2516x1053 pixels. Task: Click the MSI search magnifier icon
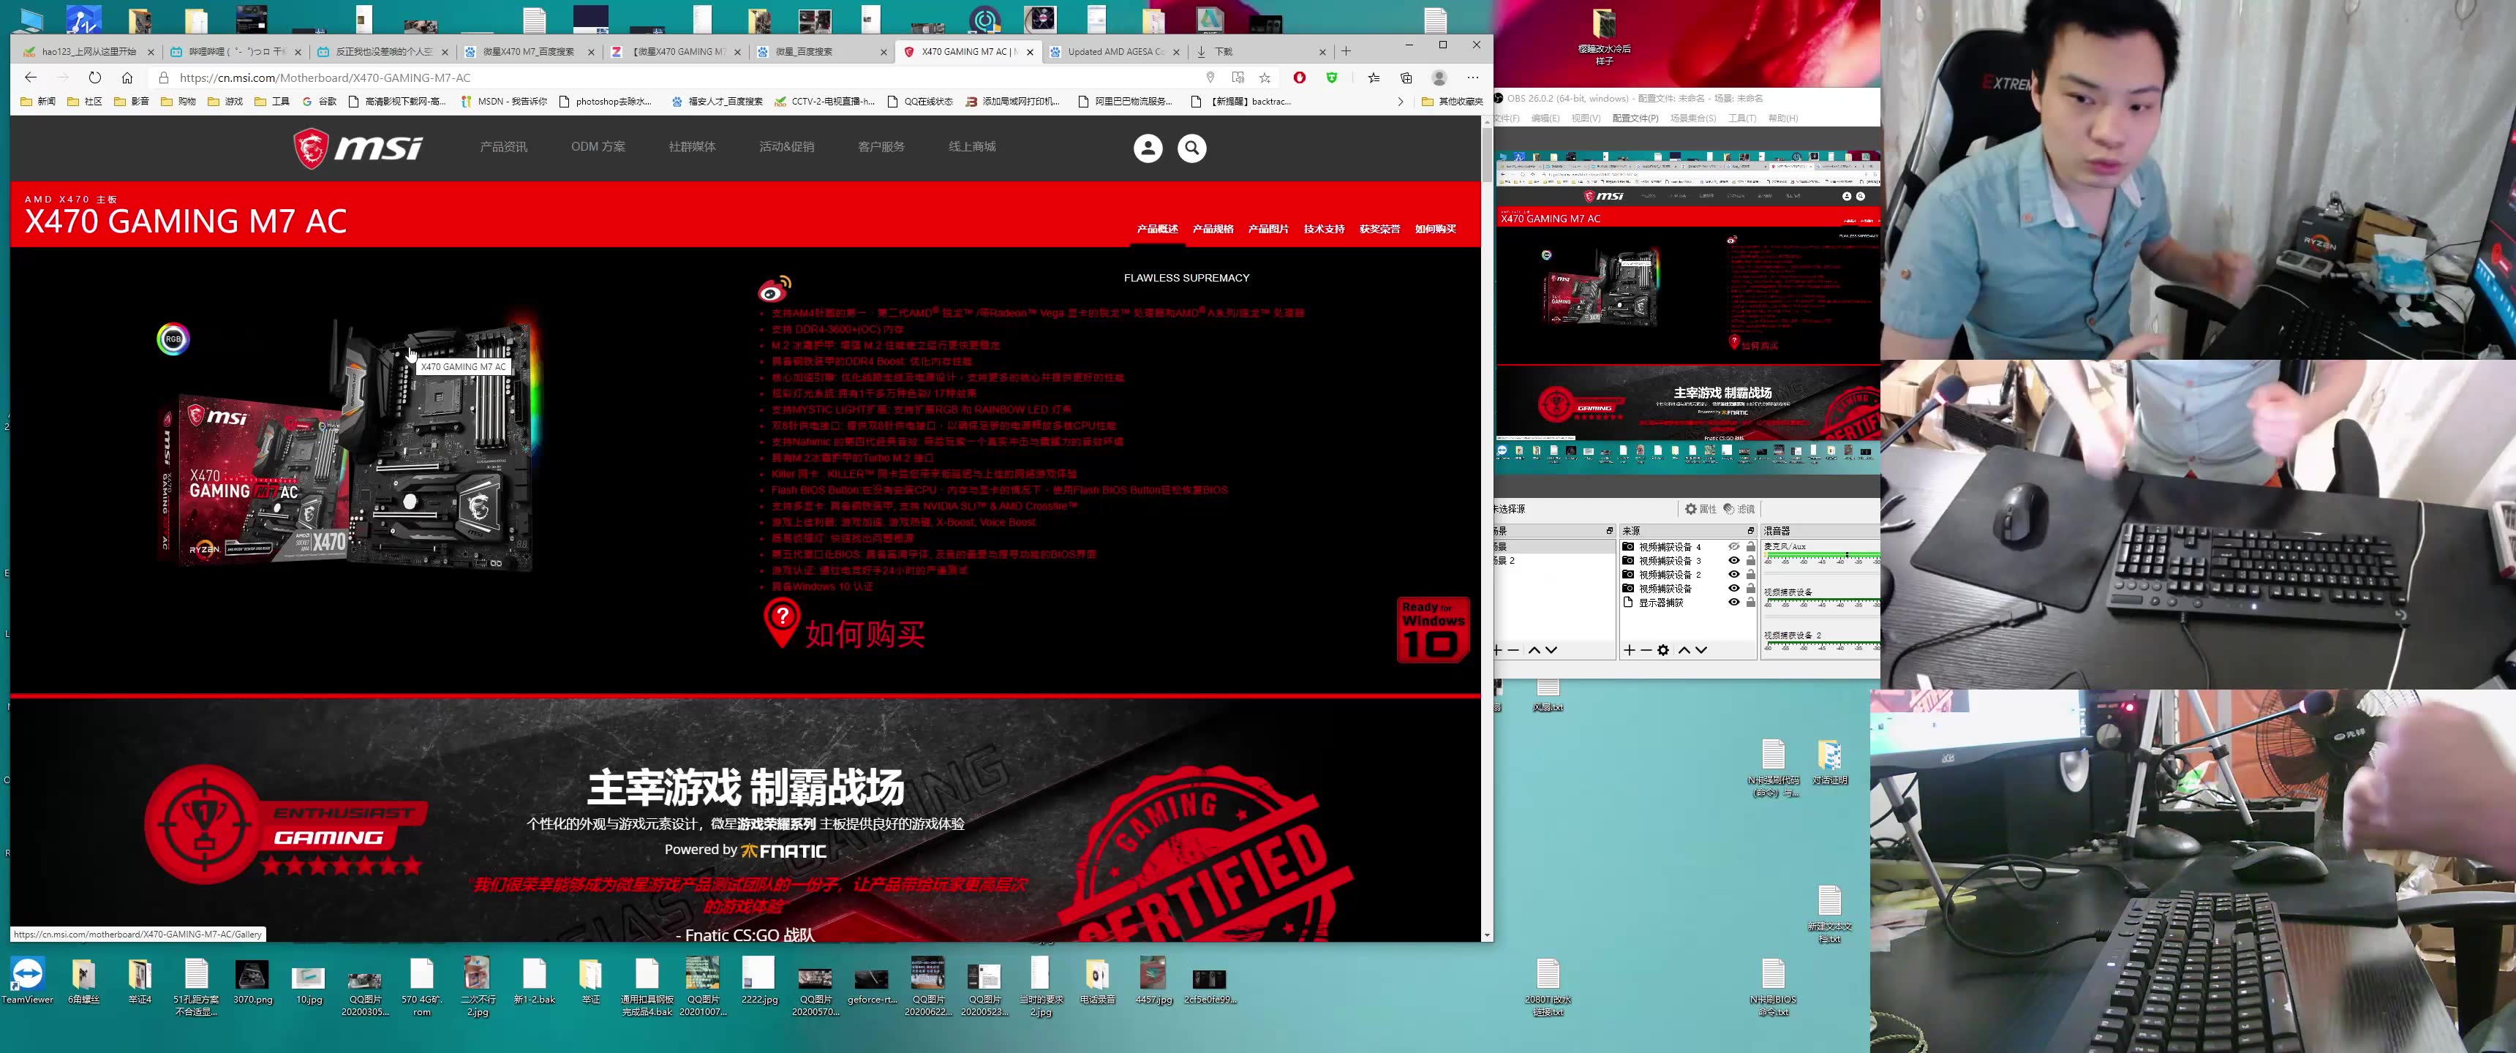(x=1191, y=148)
